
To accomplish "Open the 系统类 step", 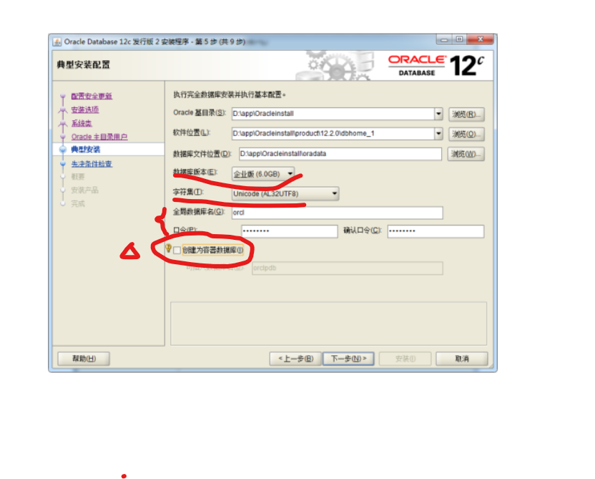I will [x=81, y=123].
